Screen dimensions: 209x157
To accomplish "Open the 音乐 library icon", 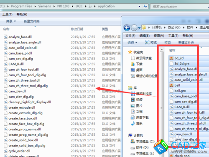I will 133,124.
